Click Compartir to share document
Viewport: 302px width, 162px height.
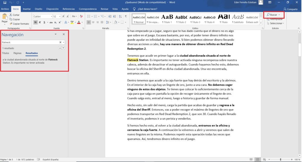click(x=290, y=9)
